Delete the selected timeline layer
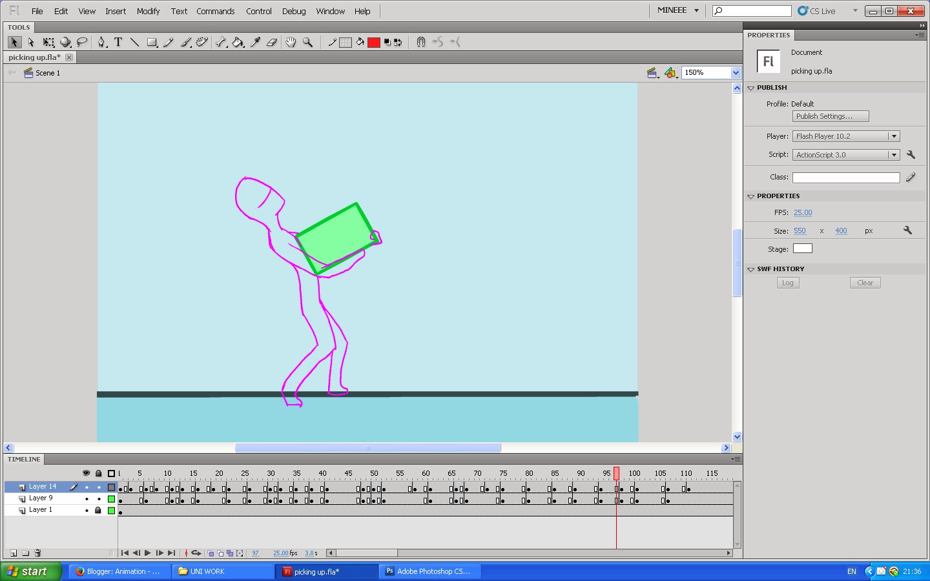 (37, 553)
